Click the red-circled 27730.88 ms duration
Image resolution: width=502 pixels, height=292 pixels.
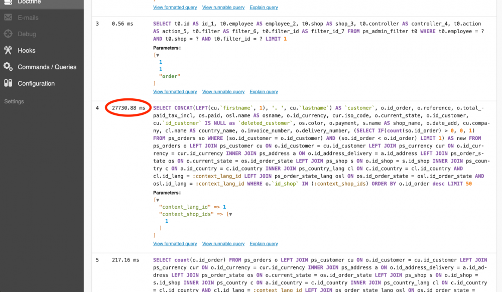[x=128, y=107]
